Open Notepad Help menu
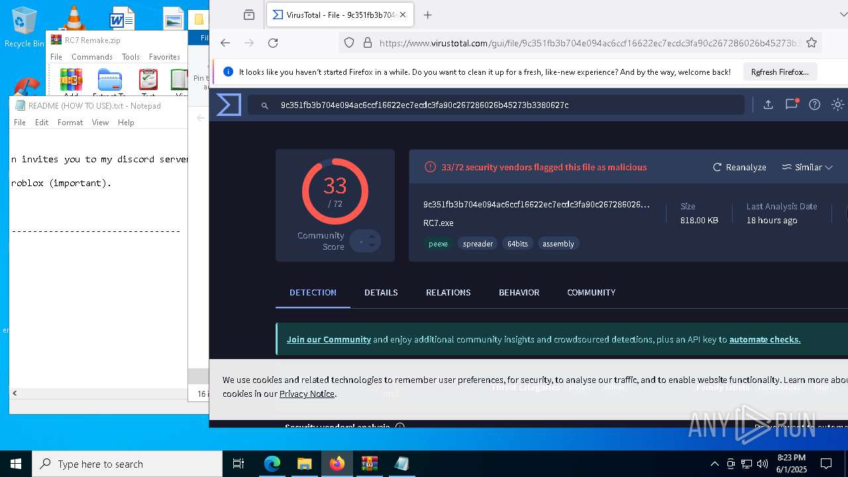The width and height of the screenshot is (848, 477). 126,123
